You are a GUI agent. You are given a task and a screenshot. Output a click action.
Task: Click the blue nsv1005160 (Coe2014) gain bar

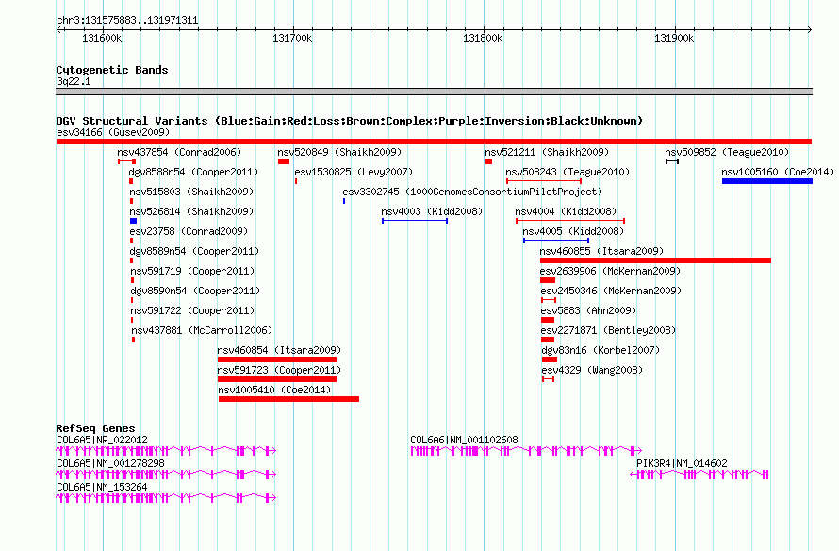[767, 181]
